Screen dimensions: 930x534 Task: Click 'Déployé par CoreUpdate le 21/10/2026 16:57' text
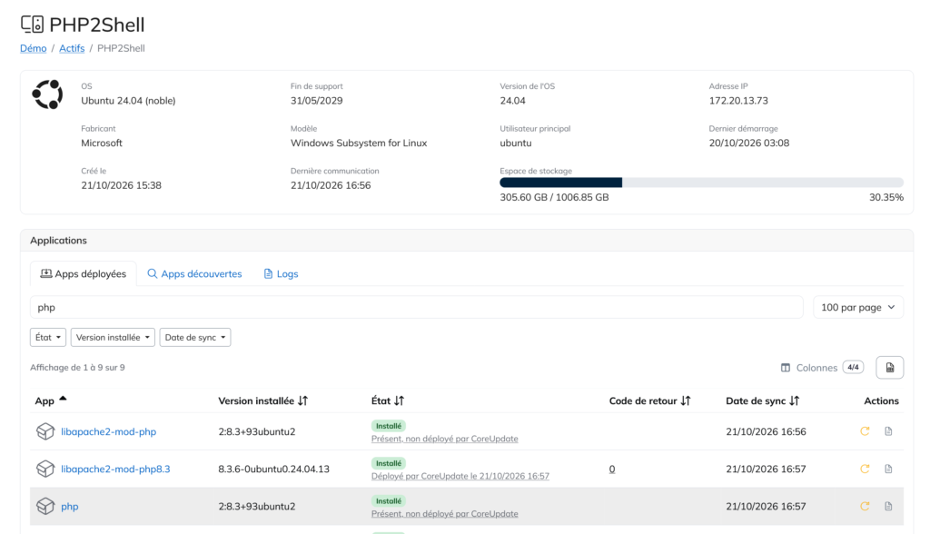pyautogui.click(x=460, y=476)
